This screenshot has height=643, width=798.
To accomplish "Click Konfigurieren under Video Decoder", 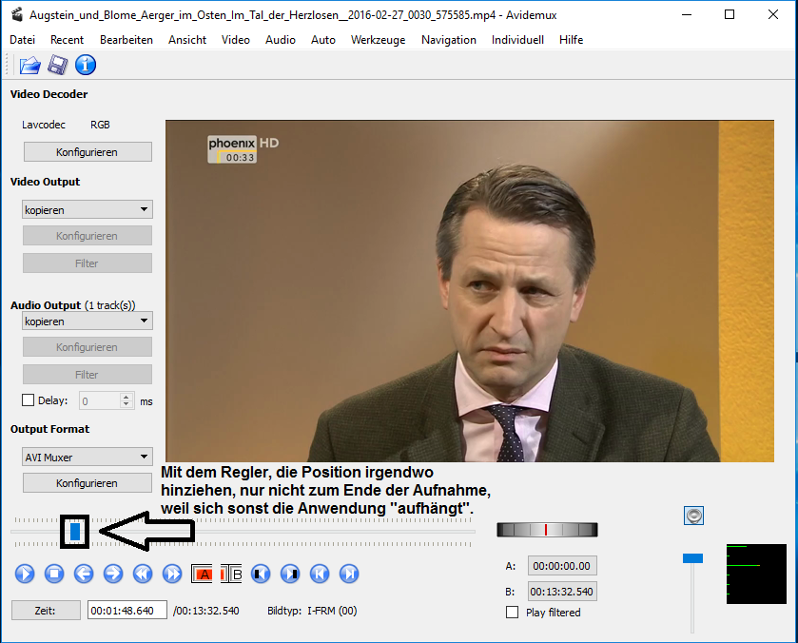I will [x=87, y=152].
